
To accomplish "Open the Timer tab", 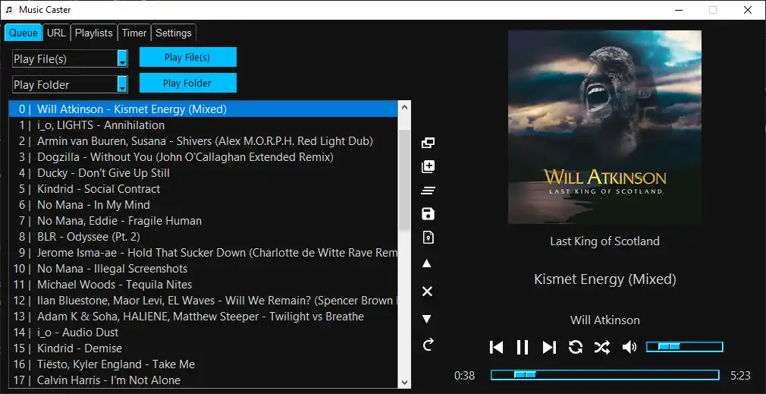I will coord(133,33).
